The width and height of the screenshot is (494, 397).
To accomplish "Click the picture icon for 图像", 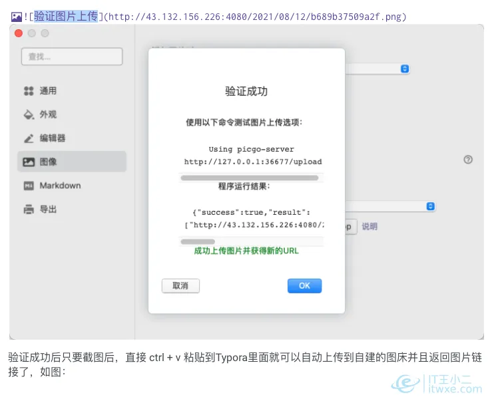I will point(29,162).
